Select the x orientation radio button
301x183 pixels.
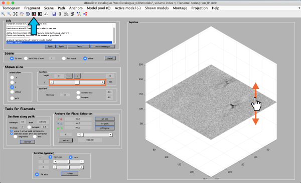[12, 77]
